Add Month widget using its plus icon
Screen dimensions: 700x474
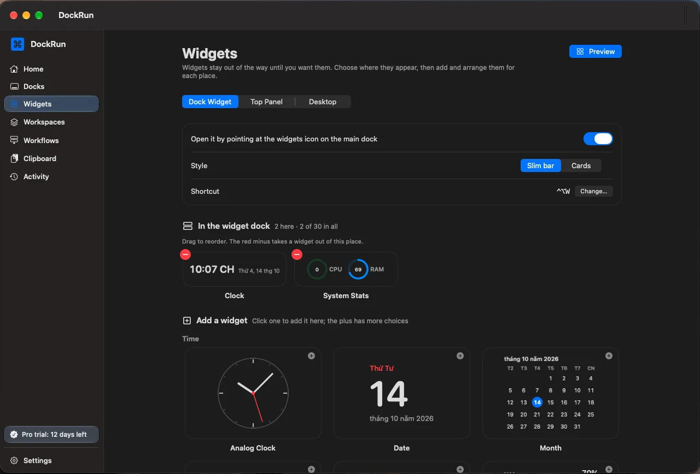click(609, 356)
